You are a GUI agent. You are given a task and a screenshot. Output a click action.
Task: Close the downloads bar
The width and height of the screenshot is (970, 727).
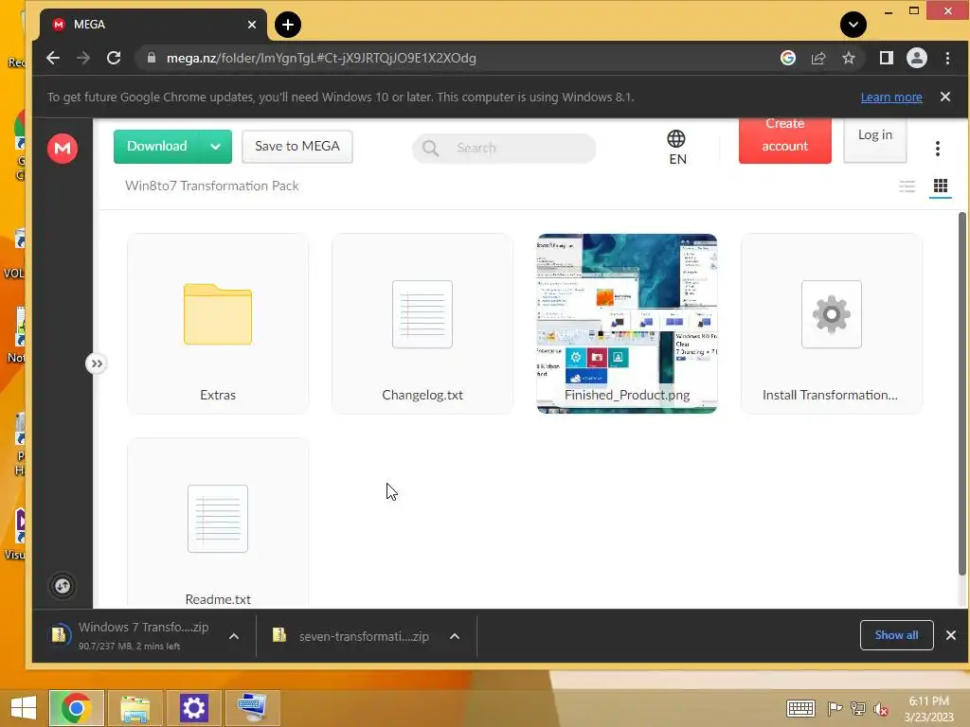point(951,635)
